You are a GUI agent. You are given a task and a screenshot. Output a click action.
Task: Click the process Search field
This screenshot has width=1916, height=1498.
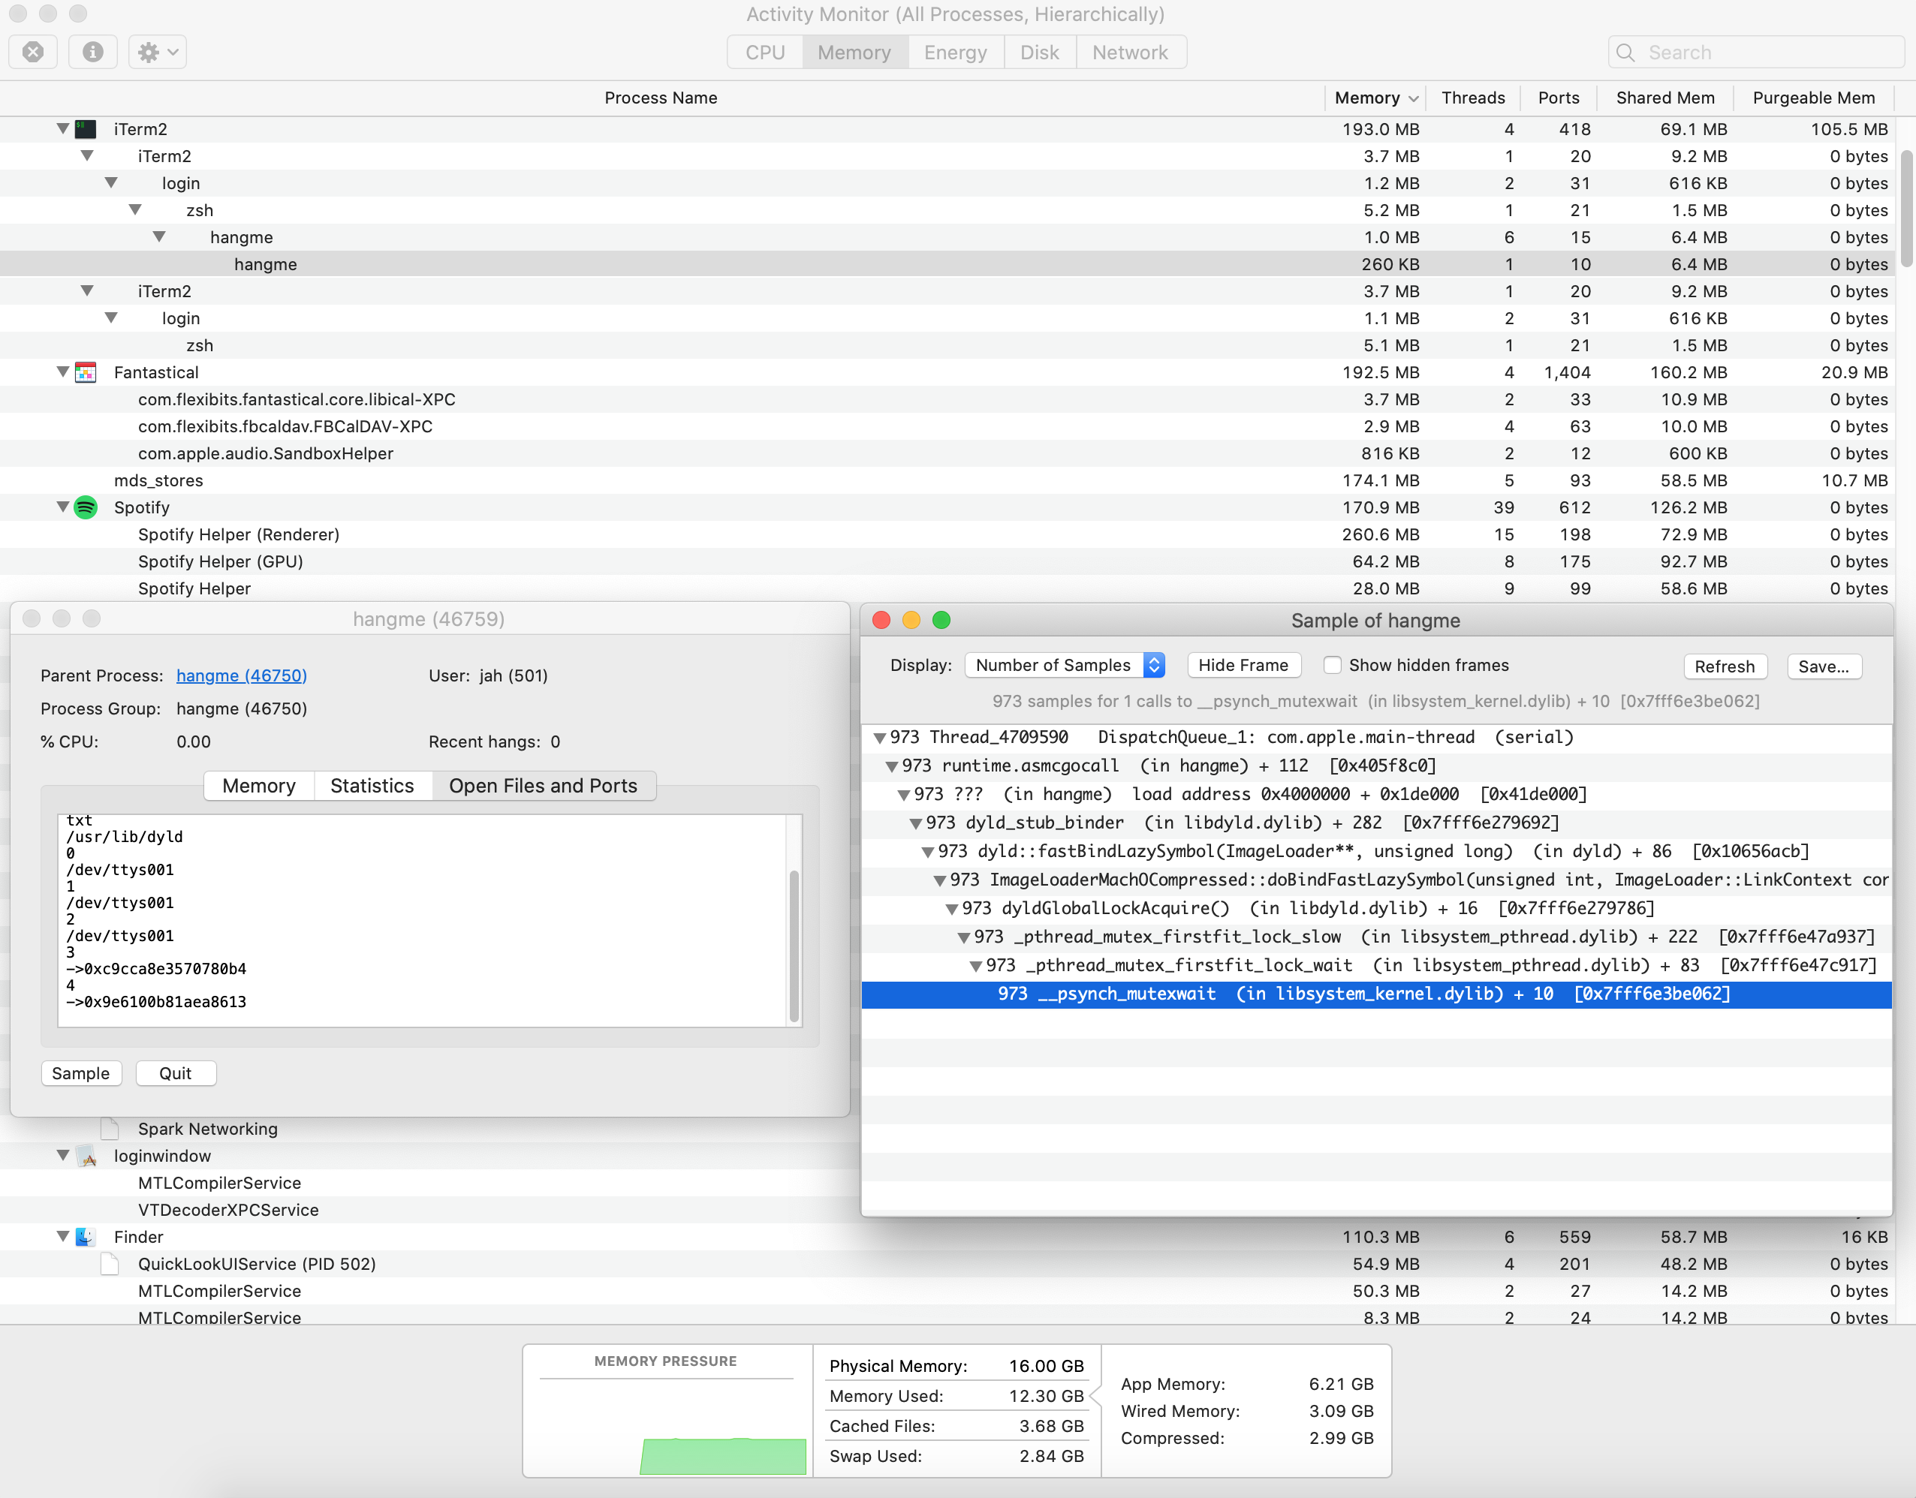click(1756, 53)
